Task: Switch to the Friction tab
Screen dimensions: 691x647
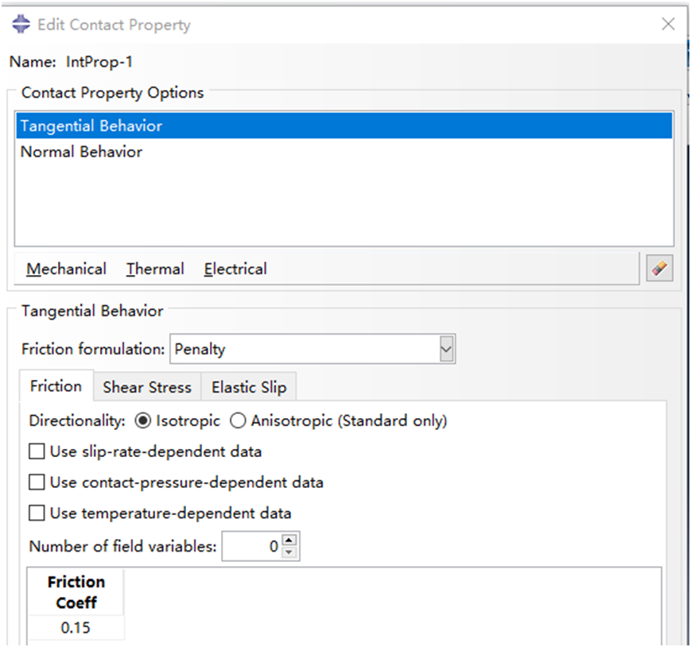Action: pyautogui.click(x=56, y=386)
